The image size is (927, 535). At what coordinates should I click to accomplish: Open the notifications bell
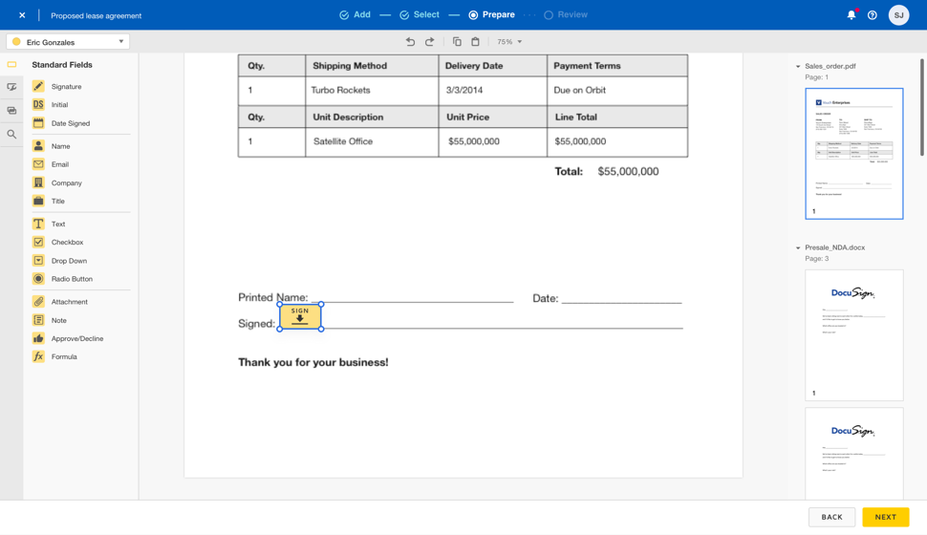852,14
